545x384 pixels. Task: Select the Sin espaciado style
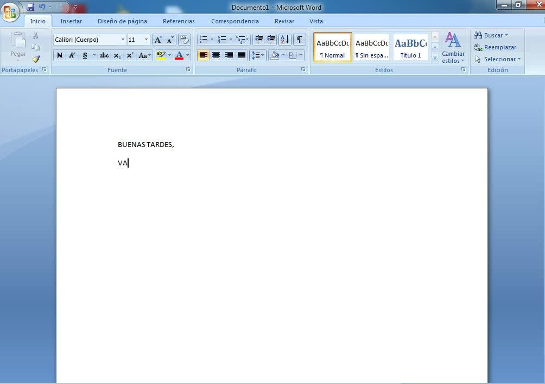pyautogui.click(x=371, y=48)
